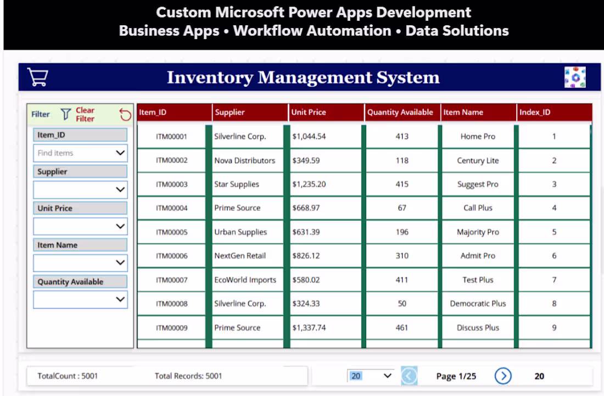This screenshot has width=604, height=396.
Task: Click the $668.97 unit price
Action: (306, 208)
